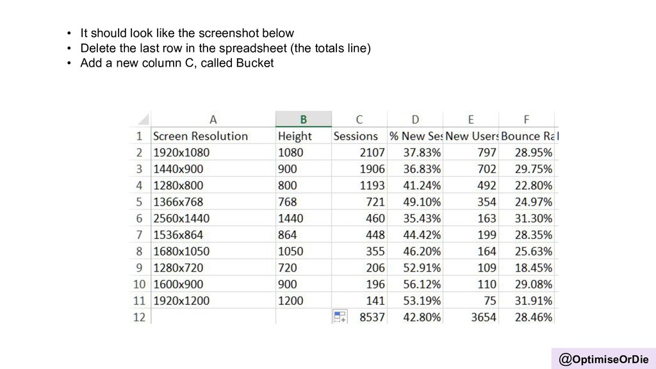Click the New Users total 3654
Screen dimensions: 656x369
tap(471, 317)
